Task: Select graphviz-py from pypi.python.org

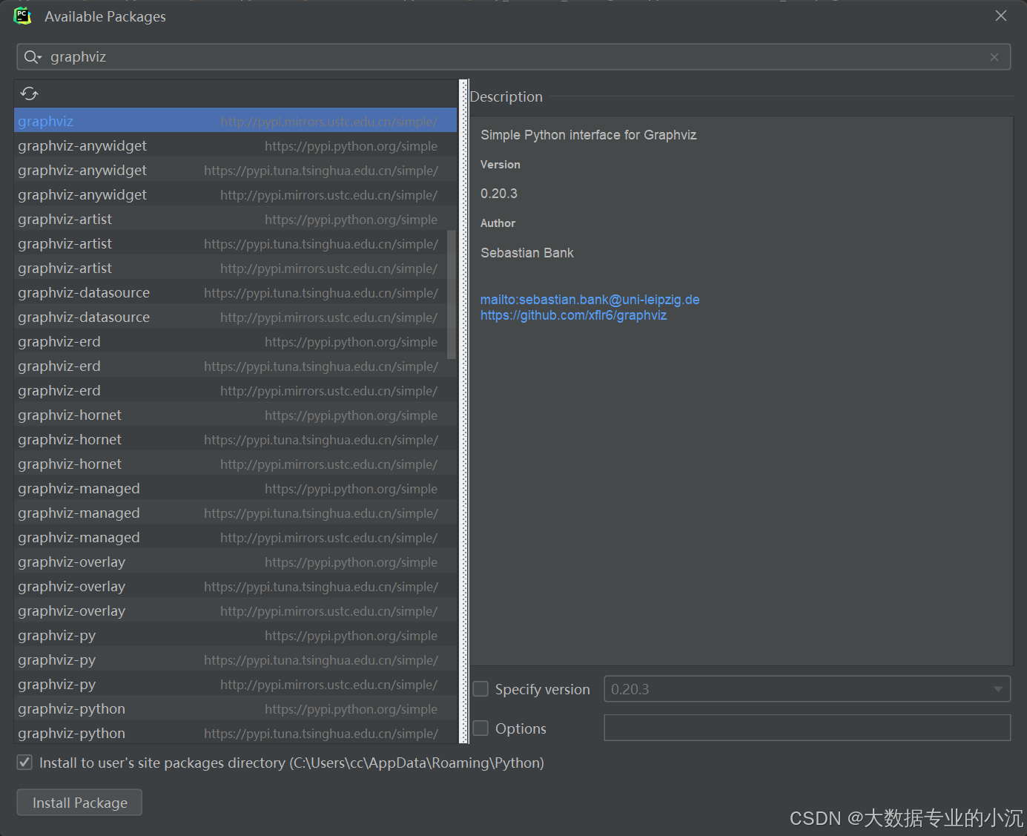Action: (x=235, y=635)
